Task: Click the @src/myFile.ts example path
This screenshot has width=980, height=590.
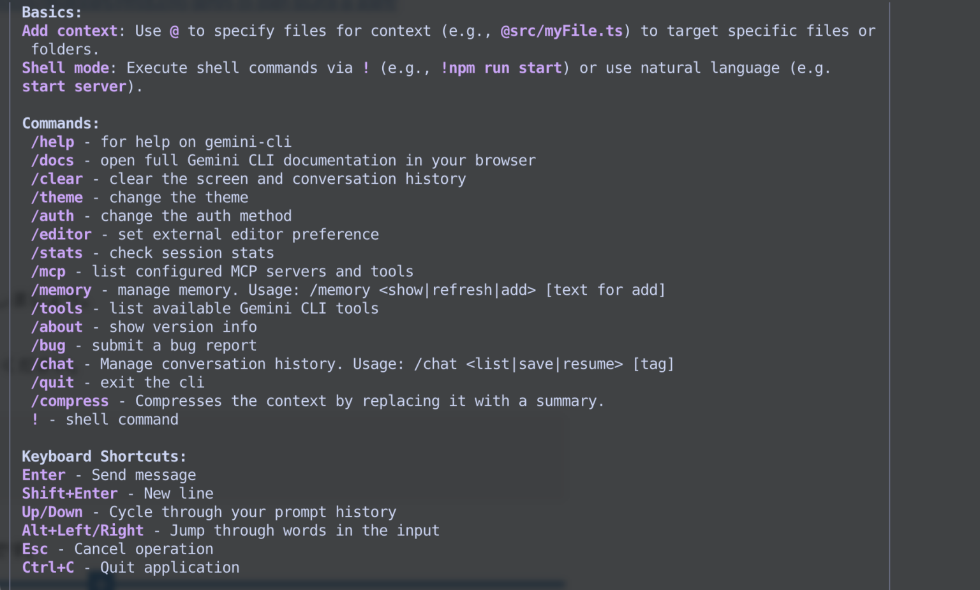Action: tap(561, 31)
